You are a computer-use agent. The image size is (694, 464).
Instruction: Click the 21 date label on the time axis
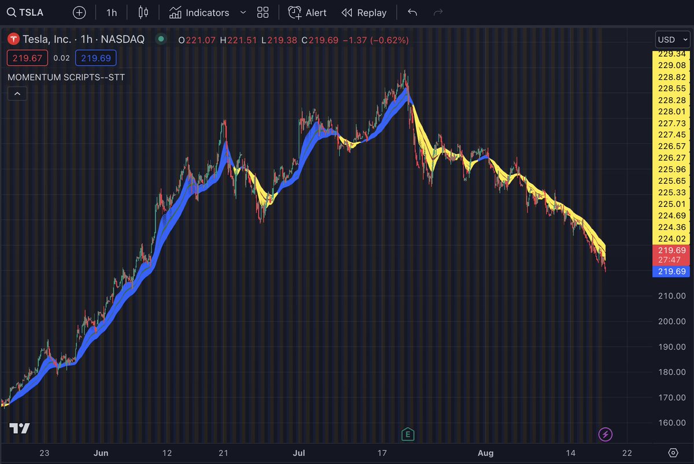224,452
